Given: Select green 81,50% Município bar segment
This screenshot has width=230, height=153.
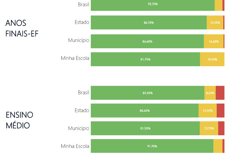Looking at the screenshot, I should click(x=145, y=128).
